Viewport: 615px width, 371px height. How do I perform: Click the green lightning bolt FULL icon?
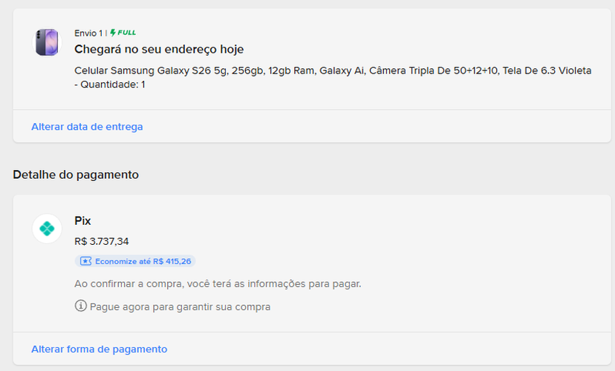(113, 33)
